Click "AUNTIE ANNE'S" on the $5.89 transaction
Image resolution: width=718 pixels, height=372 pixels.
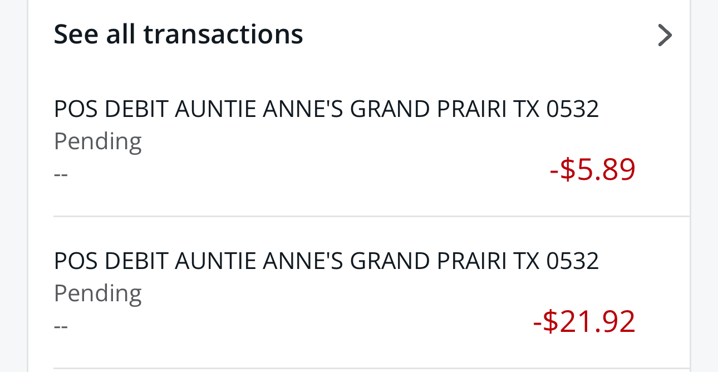click(258, 109)
